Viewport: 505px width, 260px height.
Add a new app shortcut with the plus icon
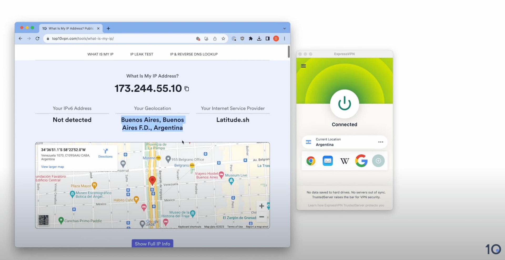point(378,161)
